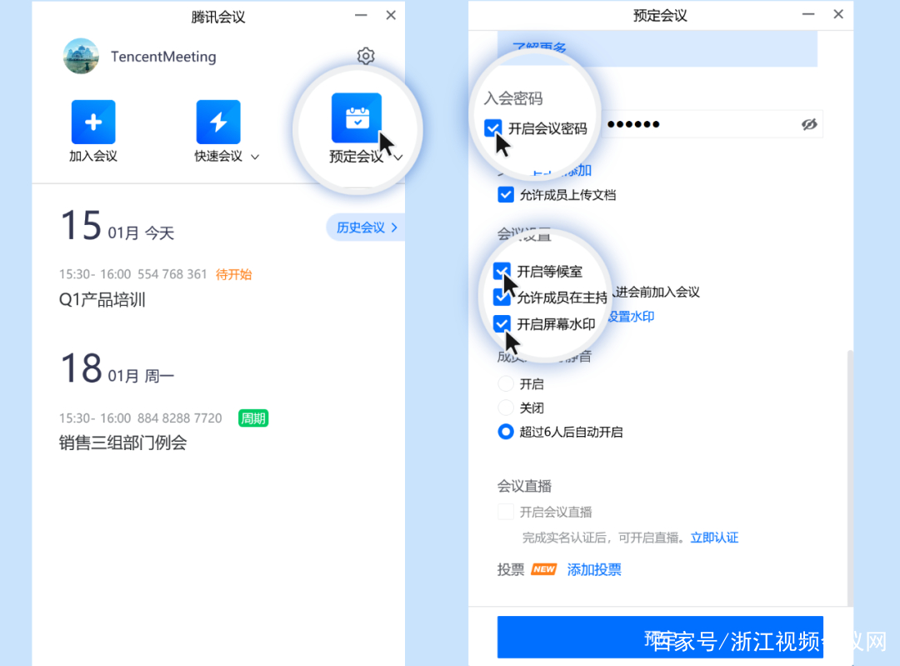The width and height of the screenshot is (900, 666).
Task: Expand the Schedule Meeting (预定会议) dropdown arrow
Action: [x=398, y=157]
